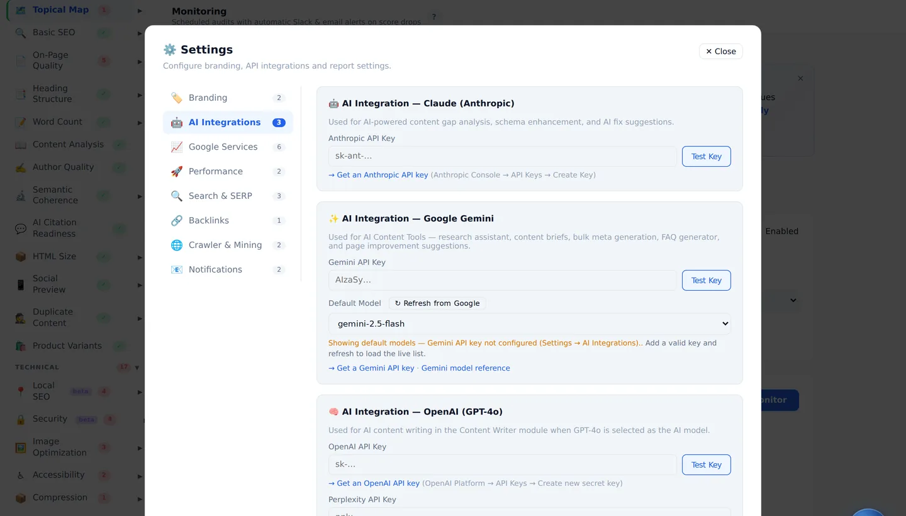Open Word Count sidebar item
The height and width of the screenshot is (516, 906).
point(57,122)
